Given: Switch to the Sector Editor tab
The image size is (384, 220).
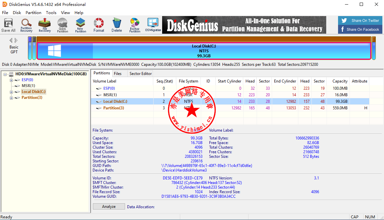Looking at the screenshot, I should click(x=140, y=73).
